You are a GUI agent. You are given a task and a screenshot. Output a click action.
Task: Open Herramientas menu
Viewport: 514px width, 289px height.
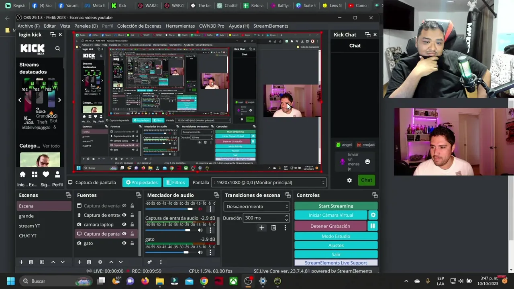(180, 26)
